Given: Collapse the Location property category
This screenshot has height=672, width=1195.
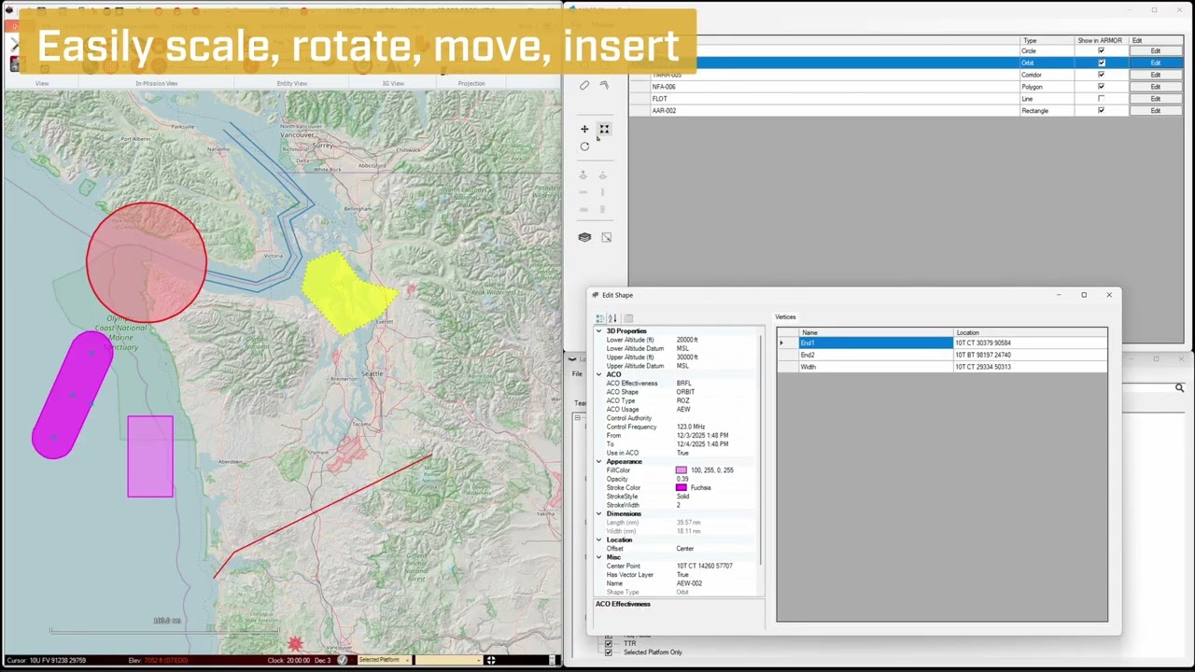Looking at the screenshot, I should tap(599, 540).
